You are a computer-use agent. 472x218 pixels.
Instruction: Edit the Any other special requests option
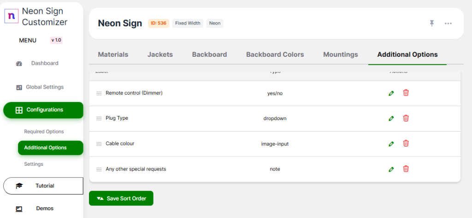tap(391, 169)
